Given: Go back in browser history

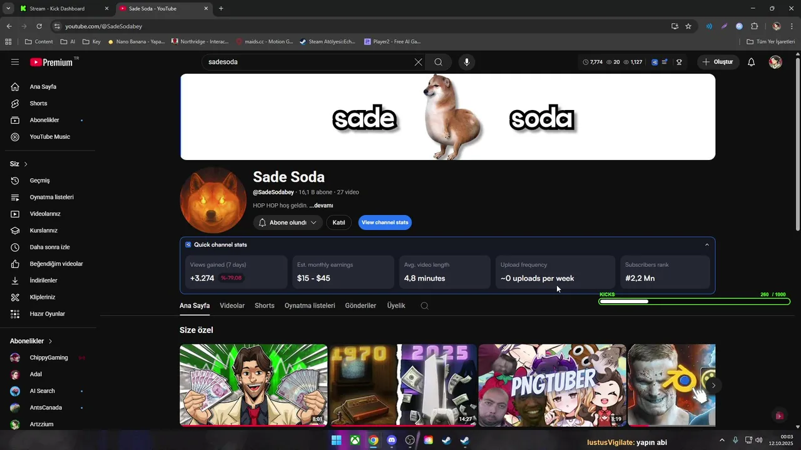Looking at the screenshot, I should coord(9,26).
